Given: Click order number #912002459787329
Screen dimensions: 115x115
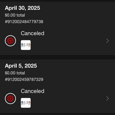Looking at the screenshot, I should (x=24, y=79).
